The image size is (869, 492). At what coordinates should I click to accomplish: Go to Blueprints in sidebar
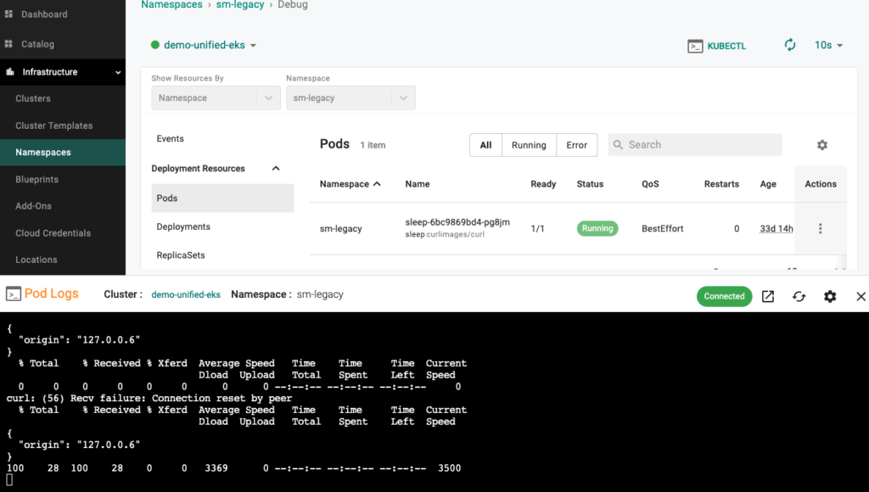pos(37,180)
